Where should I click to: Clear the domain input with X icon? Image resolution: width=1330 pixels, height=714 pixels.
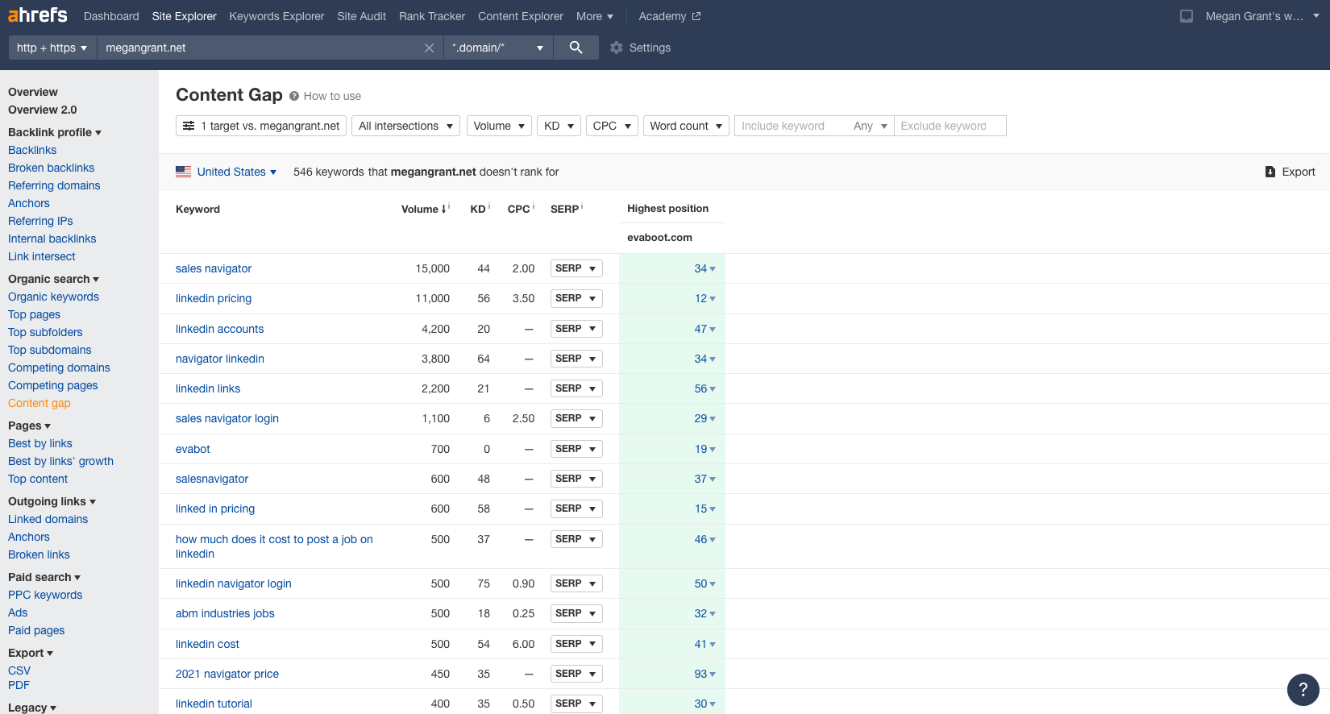click(429, 48)
